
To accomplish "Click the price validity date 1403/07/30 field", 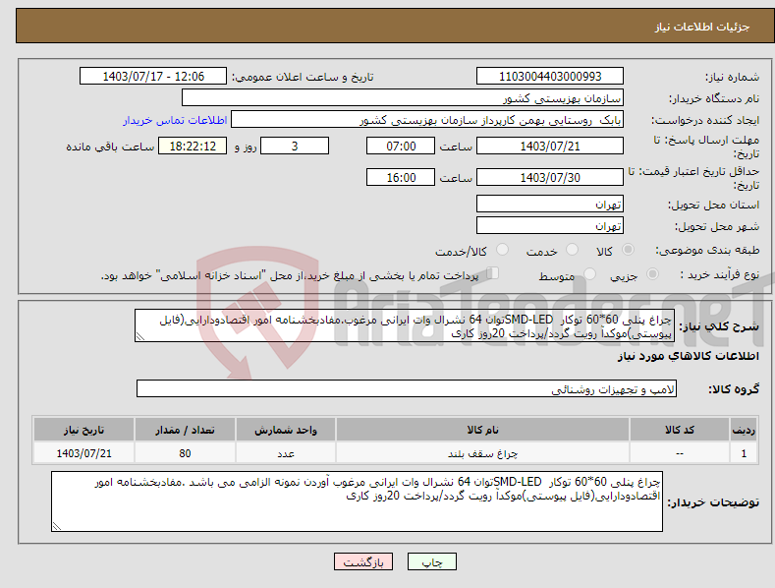I will tap(550, 177).
